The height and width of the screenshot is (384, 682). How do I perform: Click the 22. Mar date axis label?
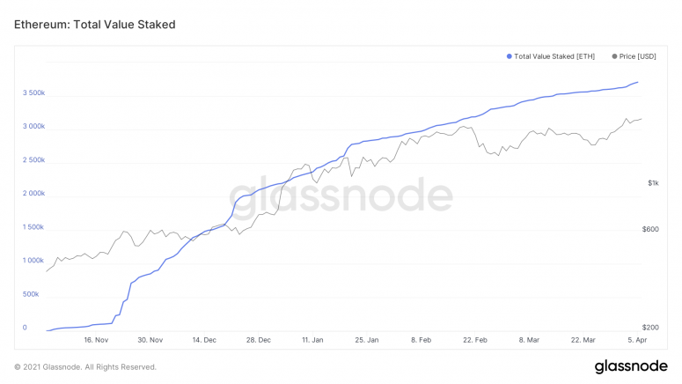(x=583, y=339)
